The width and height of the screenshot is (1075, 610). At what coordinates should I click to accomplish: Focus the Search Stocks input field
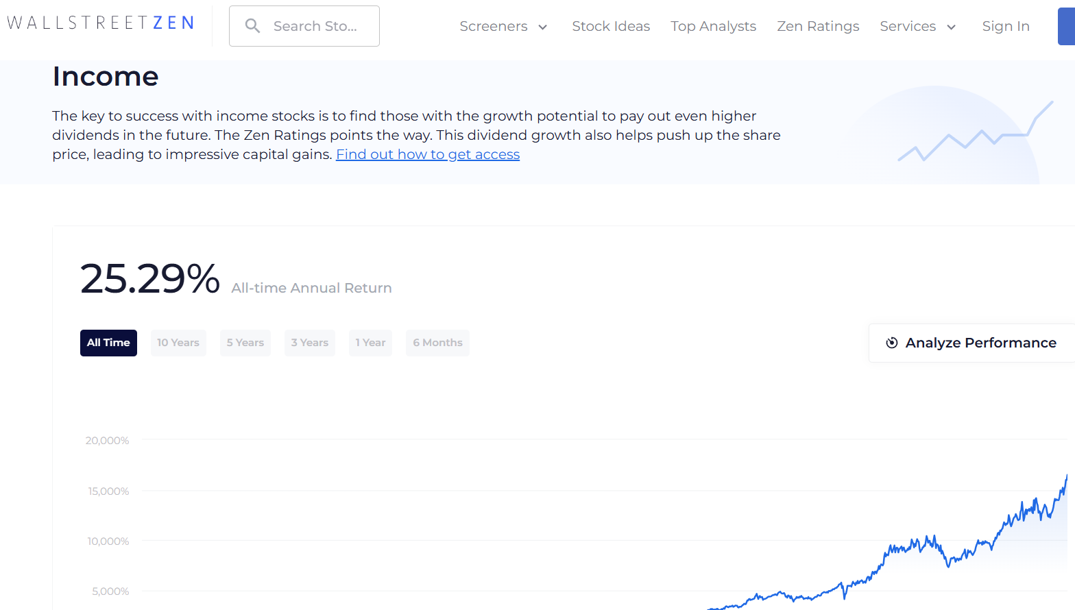pos(304,26)
